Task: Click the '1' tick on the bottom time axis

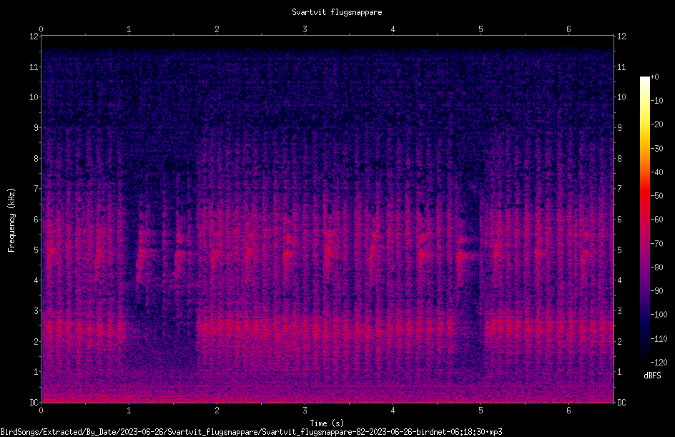Action: pyautogui.click(x=129, y=411)
